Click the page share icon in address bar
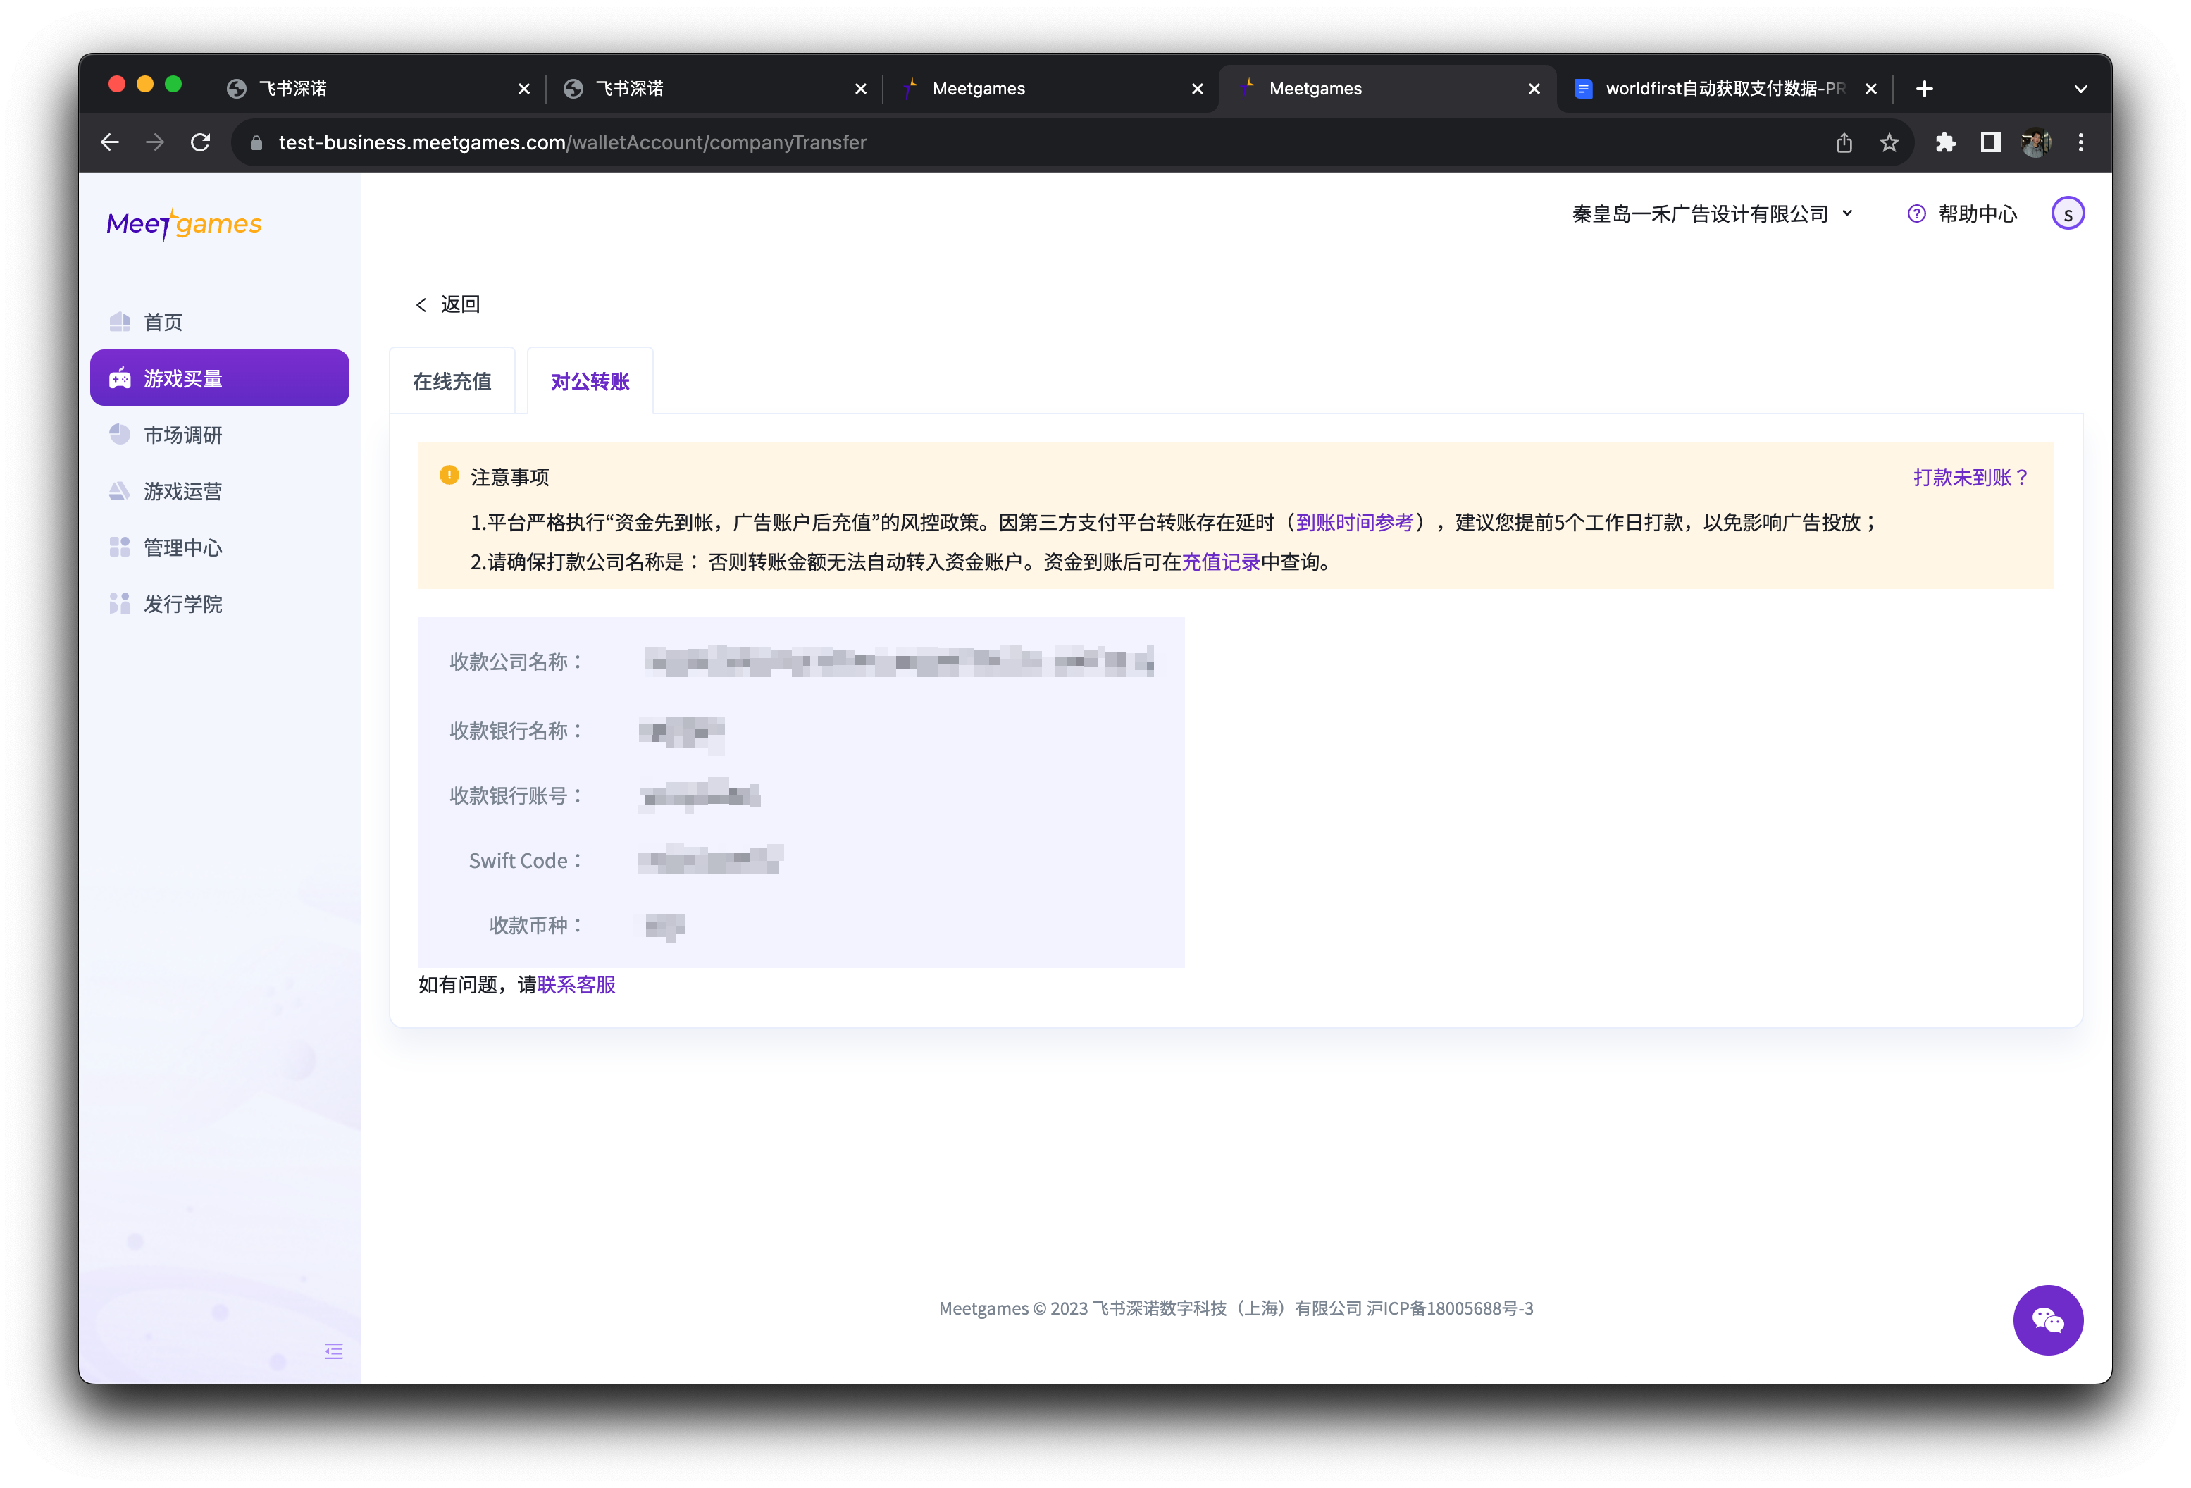Viewport: 2191px width, 1488px height. coord(1844,142)
